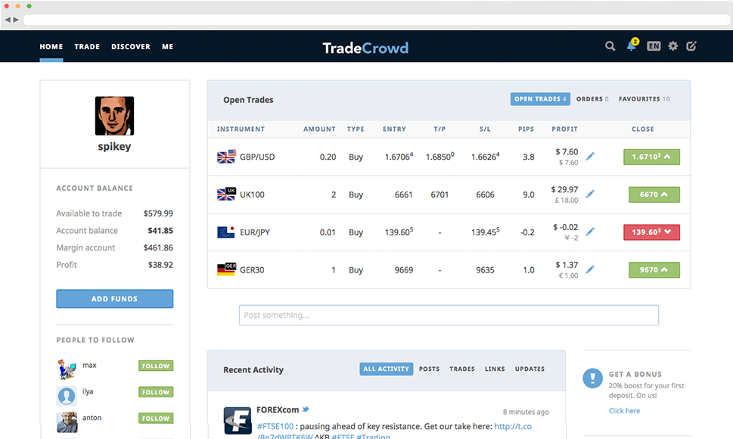Viewport: 733px width, 439px height.
Task: Edit the EUR/JPY trade pencil icon
Action: tap(591, 232)
